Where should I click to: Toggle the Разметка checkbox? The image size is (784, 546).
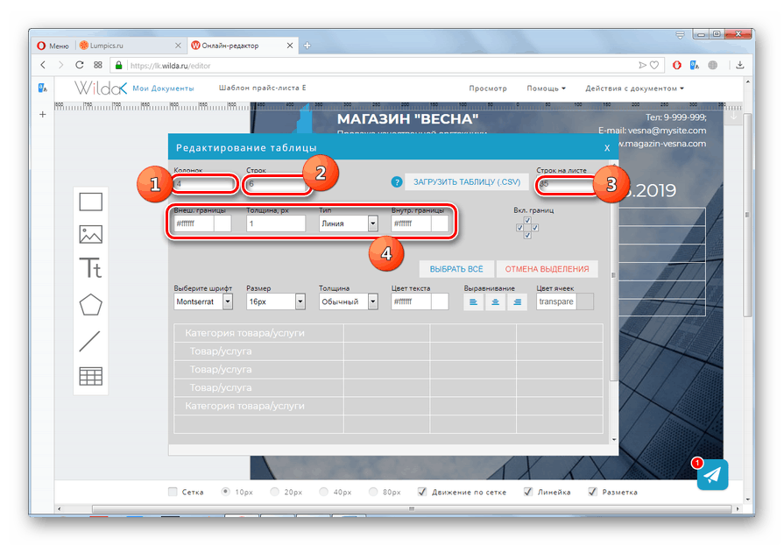592,492
